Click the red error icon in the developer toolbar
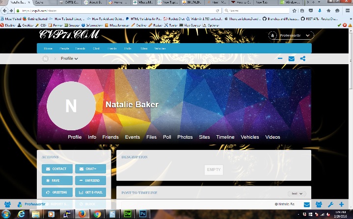The image size is (353, 219). click(345, 25)
